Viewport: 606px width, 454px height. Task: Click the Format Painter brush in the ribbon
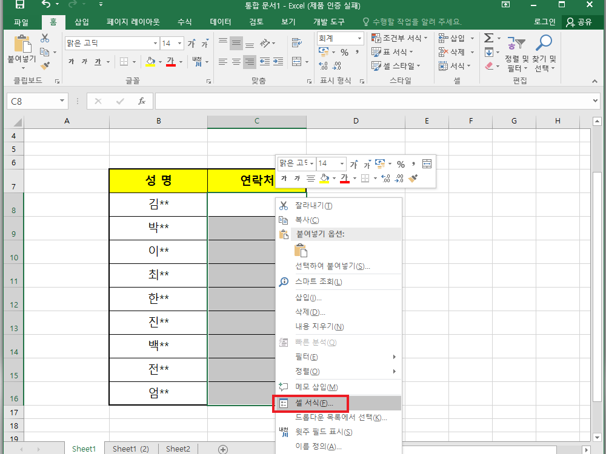[x=45, y=66]
